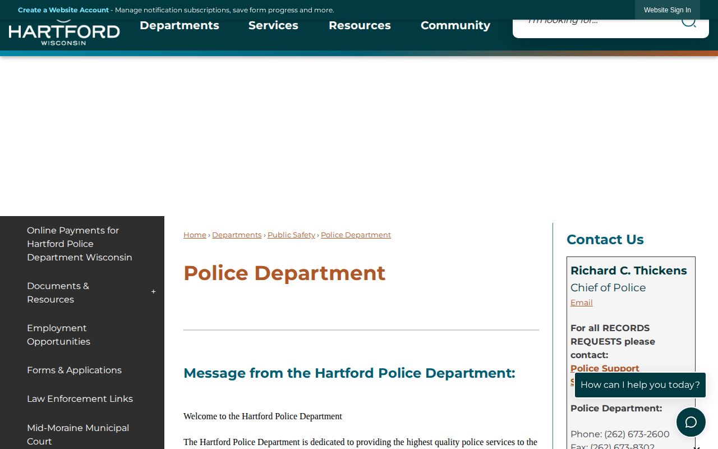Open the Services menu

273,25
